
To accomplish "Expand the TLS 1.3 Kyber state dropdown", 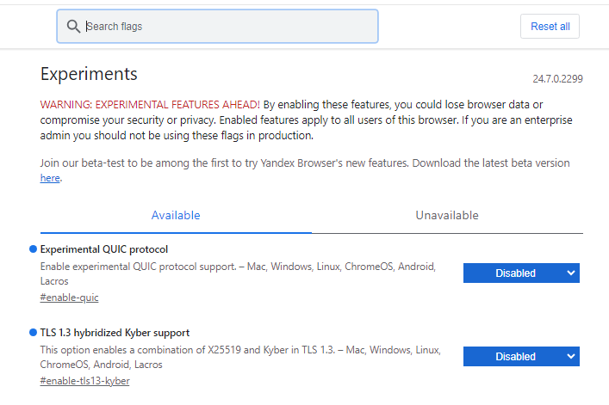I will (520, 357).
